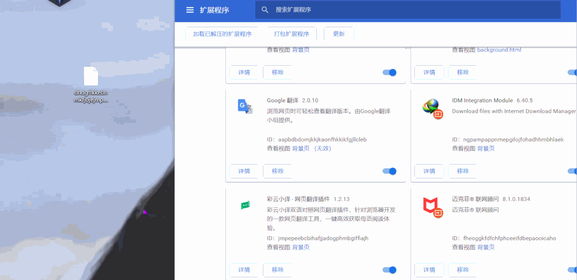Open 背景页 link for IDM Integration Module

(x=486, y=149)
